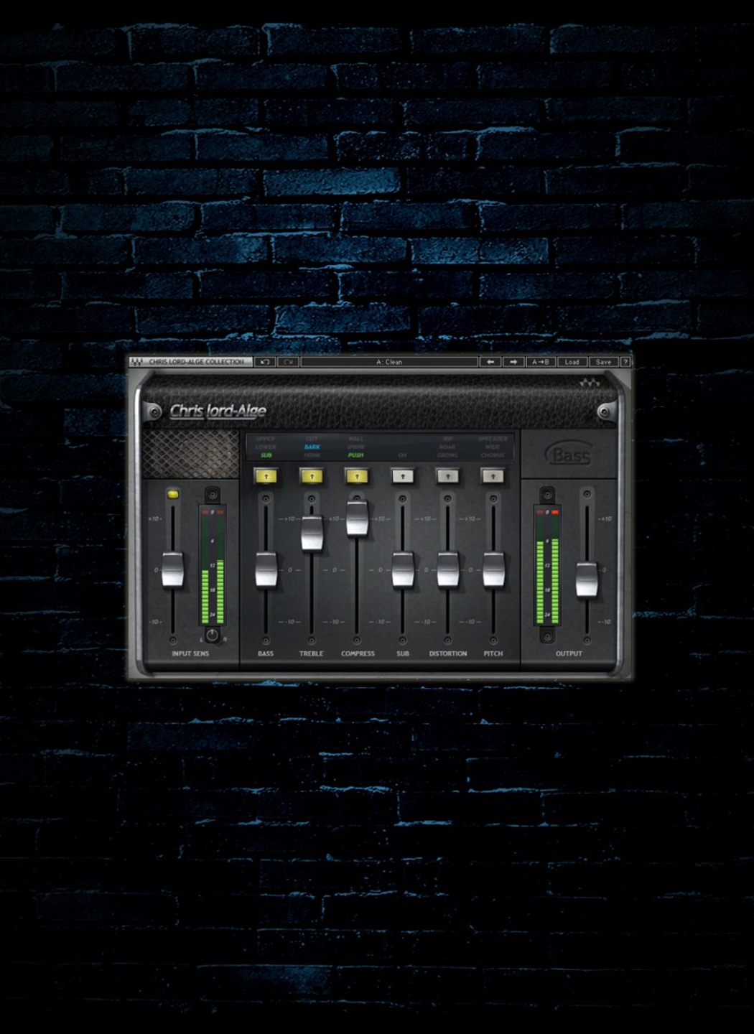Screen dimensions: 754x1034
Task: Click the Load button
Action: click(x=572, y=362)
